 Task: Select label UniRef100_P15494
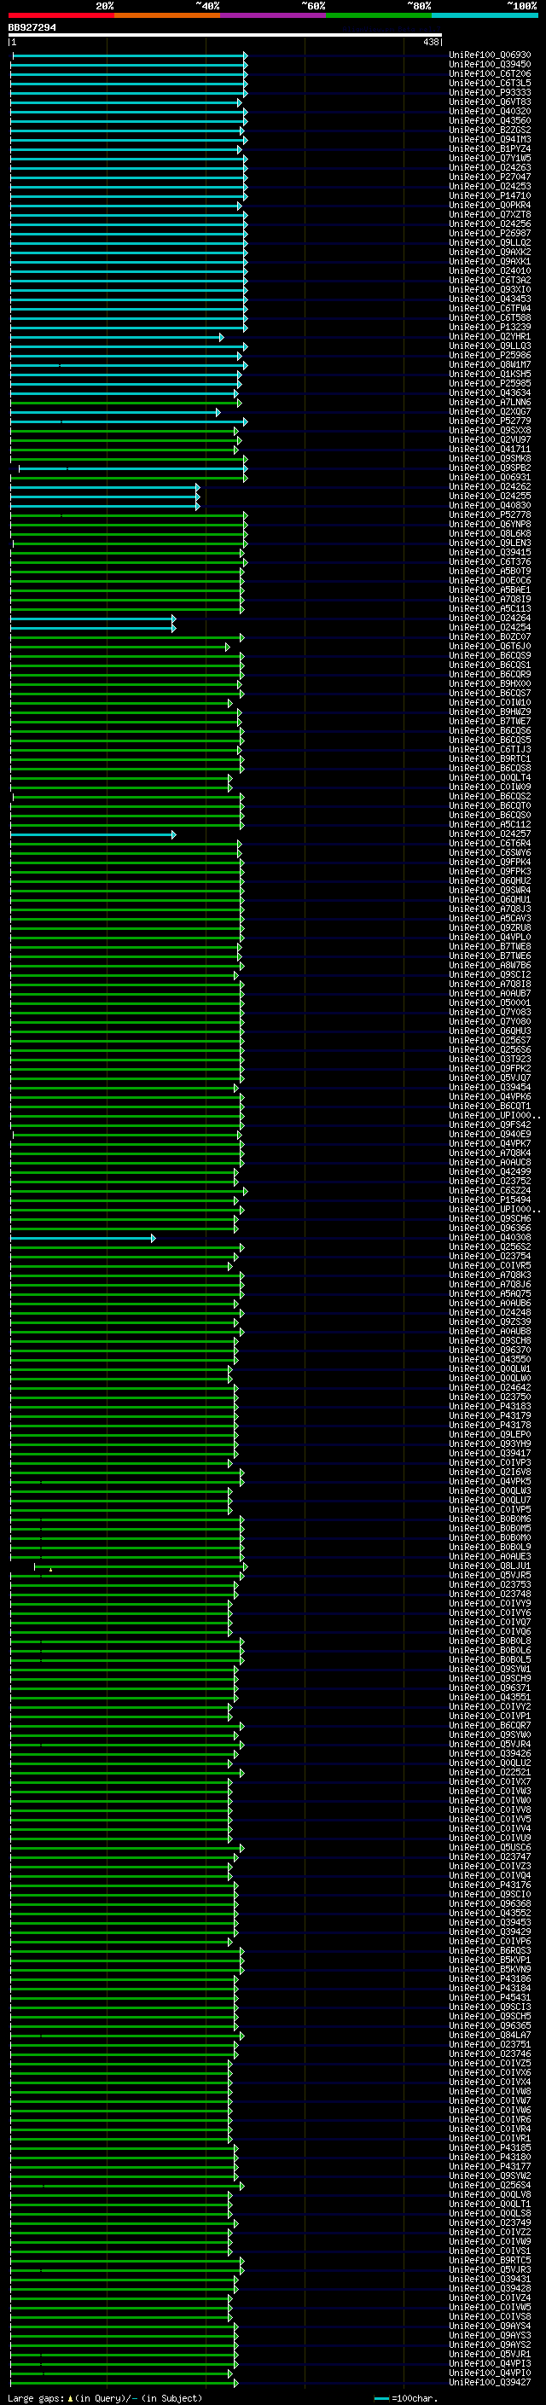pyautogui.click(x=490, y=1200)
